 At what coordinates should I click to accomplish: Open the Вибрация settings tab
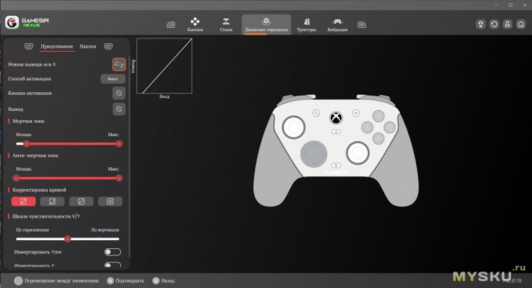coord(337,25)
